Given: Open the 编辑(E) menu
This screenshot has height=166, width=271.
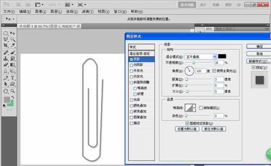Looking at the screenshot, I should [x=25, y=12].
